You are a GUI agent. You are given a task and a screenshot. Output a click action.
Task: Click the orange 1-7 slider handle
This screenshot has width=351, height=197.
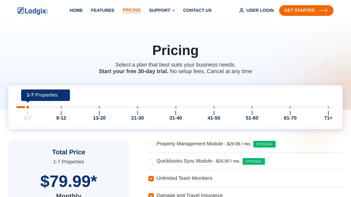(28, 107)
